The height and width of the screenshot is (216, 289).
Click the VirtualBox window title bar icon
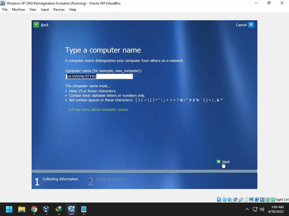[x=3, y=3]
